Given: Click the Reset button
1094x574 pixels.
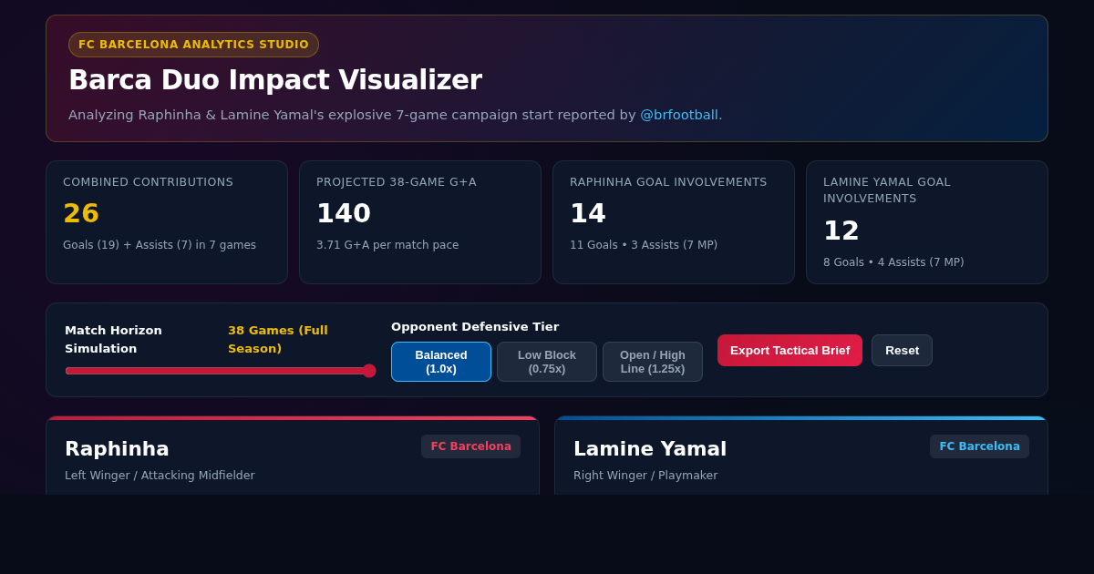Looking at the screenshot, I should pos(902,350).
